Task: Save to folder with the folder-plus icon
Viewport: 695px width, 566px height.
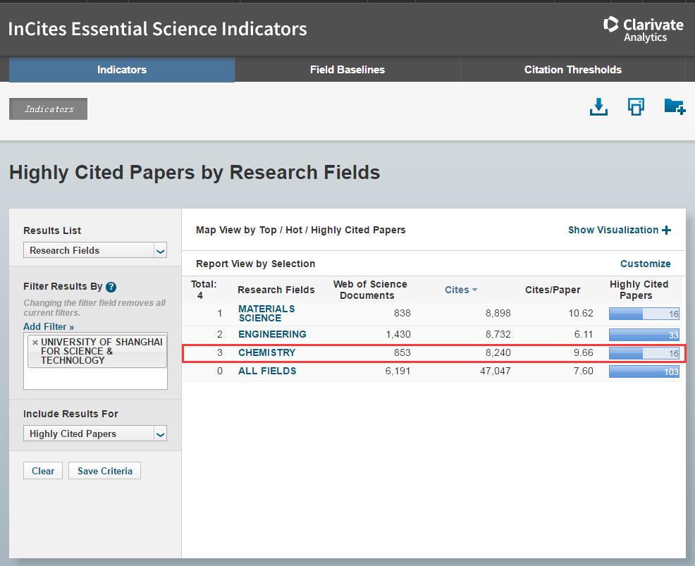Action: [x=675, y=106]
